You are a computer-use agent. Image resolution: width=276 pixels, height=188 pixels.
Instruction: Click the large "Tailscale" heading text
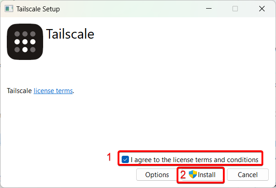pyautogui.click(x=70, y=34)
